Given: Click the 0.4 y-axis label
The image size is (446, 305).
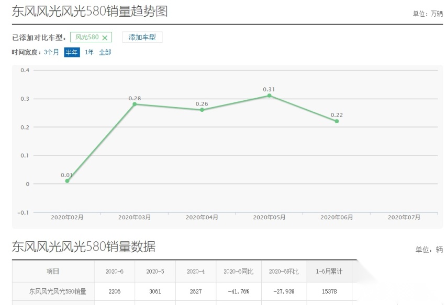Looking at the screenshot, I should click(25, 71).
